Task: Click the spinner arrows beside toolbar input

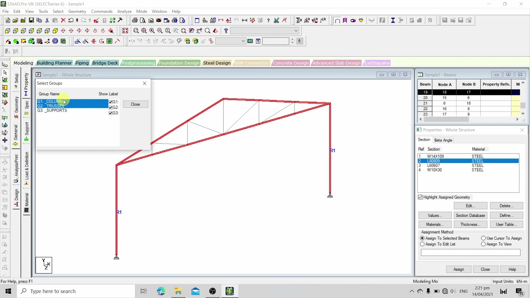Action: 292,41
